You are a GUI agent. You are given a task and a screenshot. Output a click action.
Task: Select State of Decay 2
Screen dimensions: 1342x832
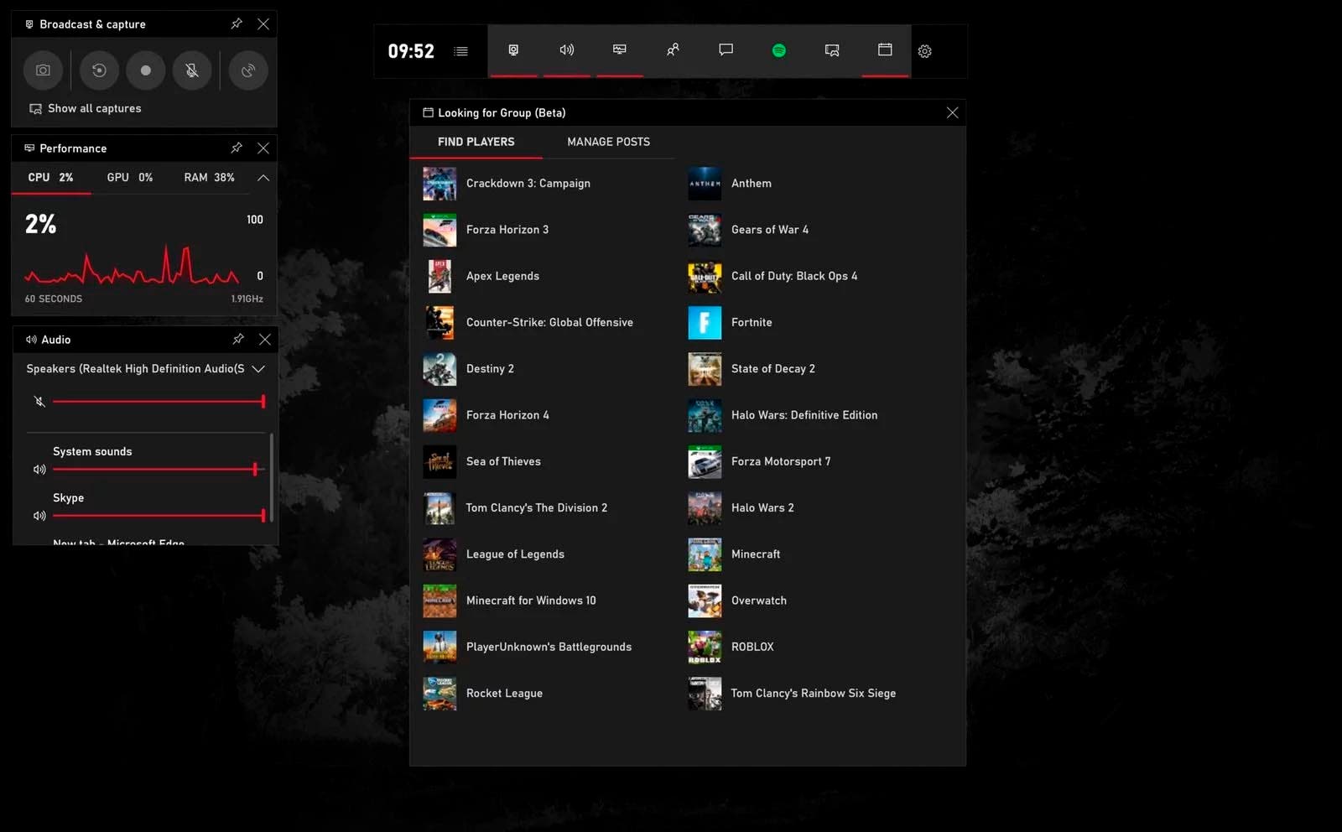pyautogui.click(x=773, y=369)
